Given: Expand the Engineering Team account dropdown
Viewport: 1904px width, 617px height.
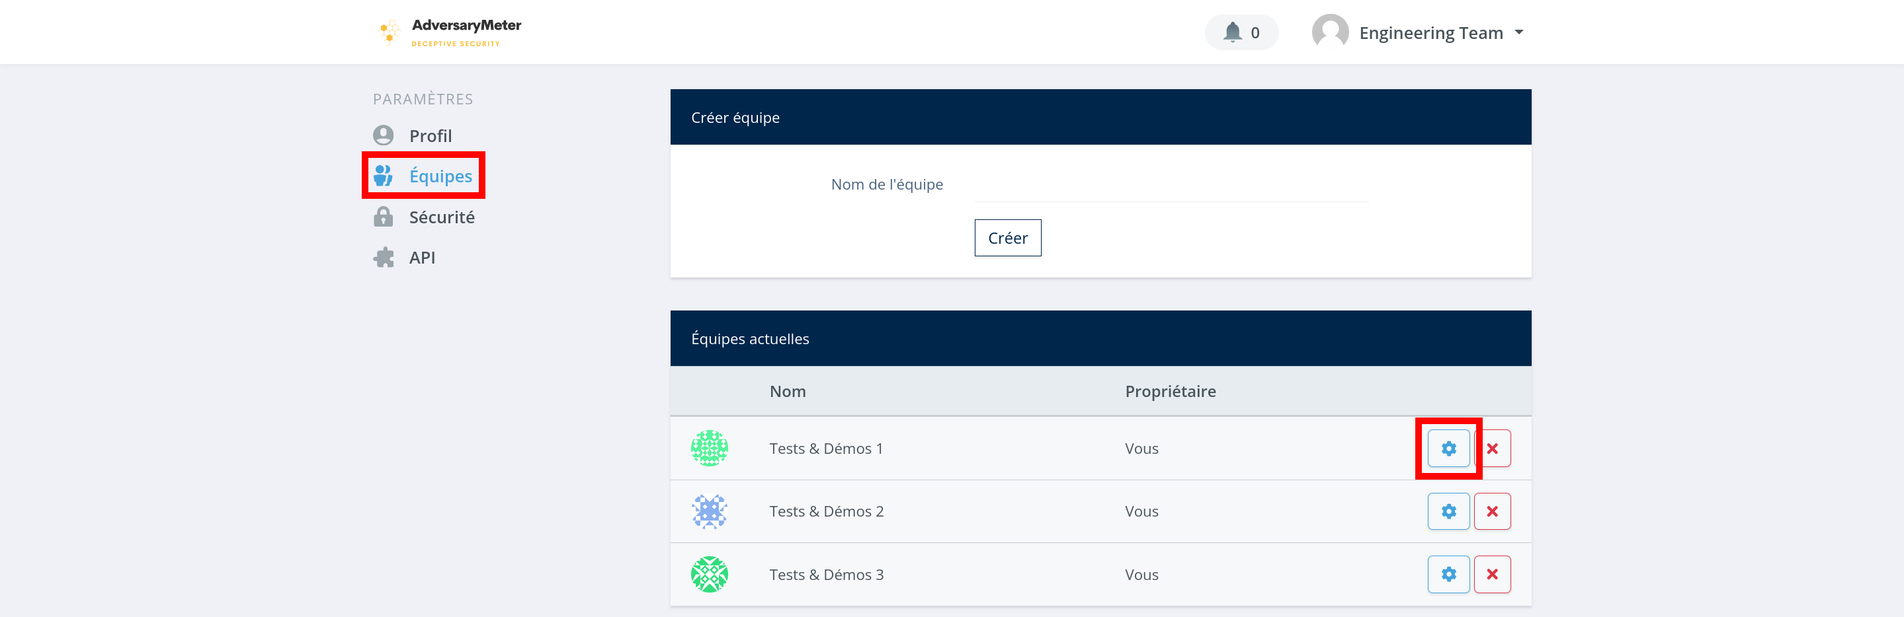Looking at the screenshot, I should 1518,32.
